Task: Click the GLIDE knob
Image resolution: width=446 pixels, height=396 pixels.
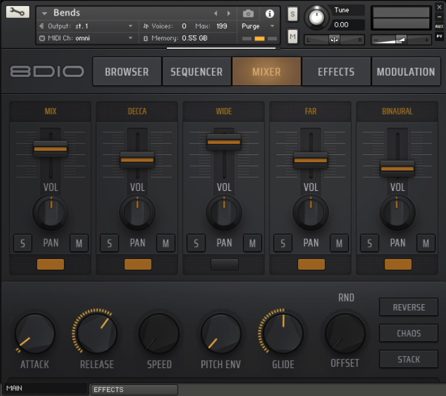Action: tap(283, 333)
